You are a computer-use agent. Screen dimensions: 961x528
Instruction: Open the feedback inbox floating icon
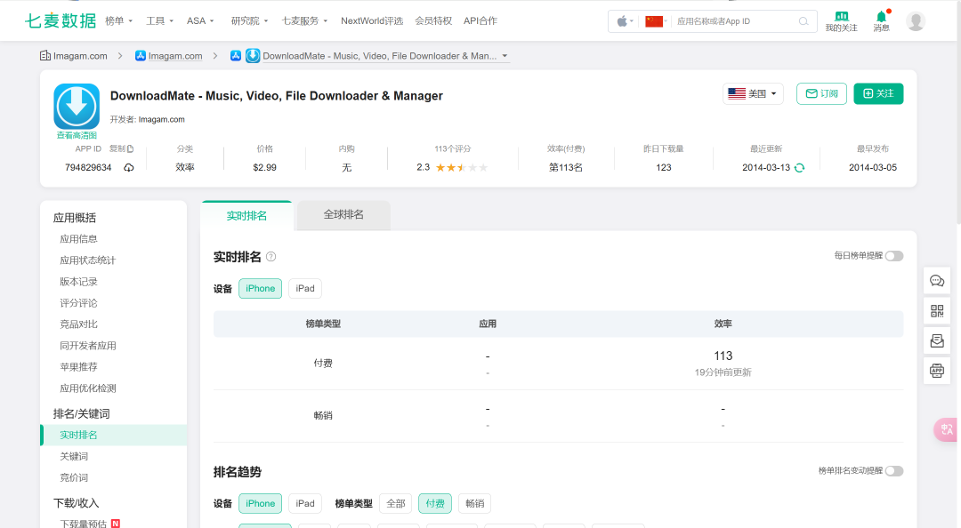tap(936, 340)
